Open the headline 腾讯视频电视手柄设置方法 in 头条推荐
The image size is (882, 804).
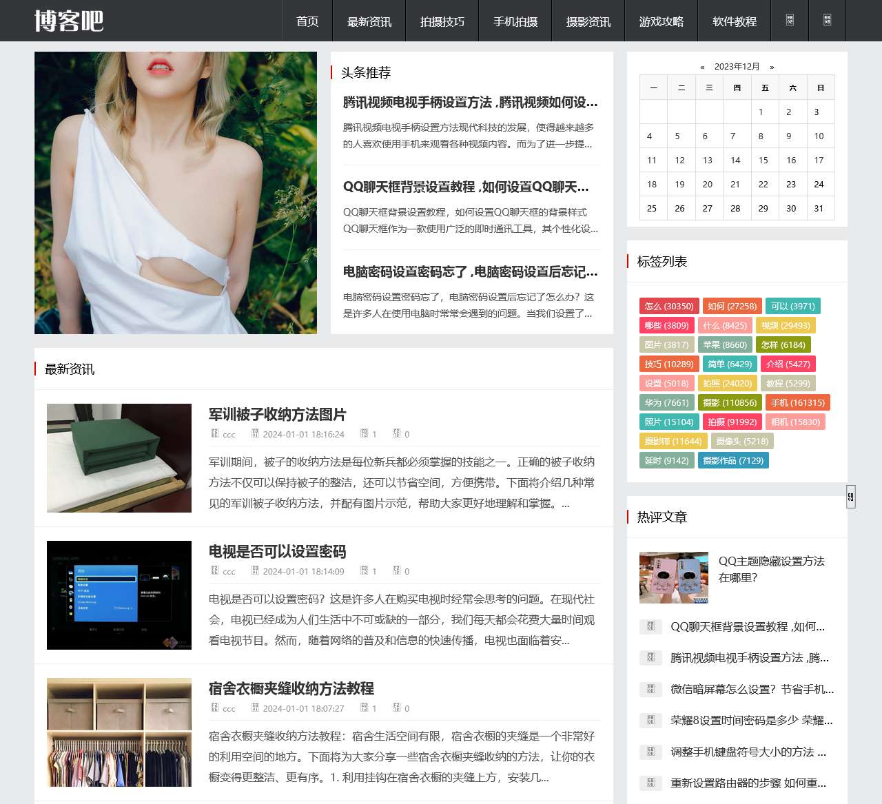(471, 103)
